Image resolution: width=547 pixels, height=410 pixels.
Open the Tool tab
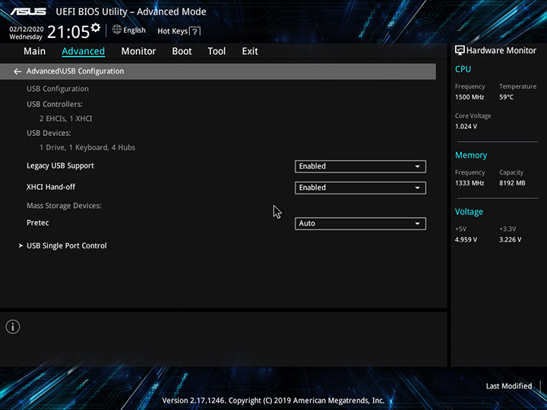coord(217,52)
